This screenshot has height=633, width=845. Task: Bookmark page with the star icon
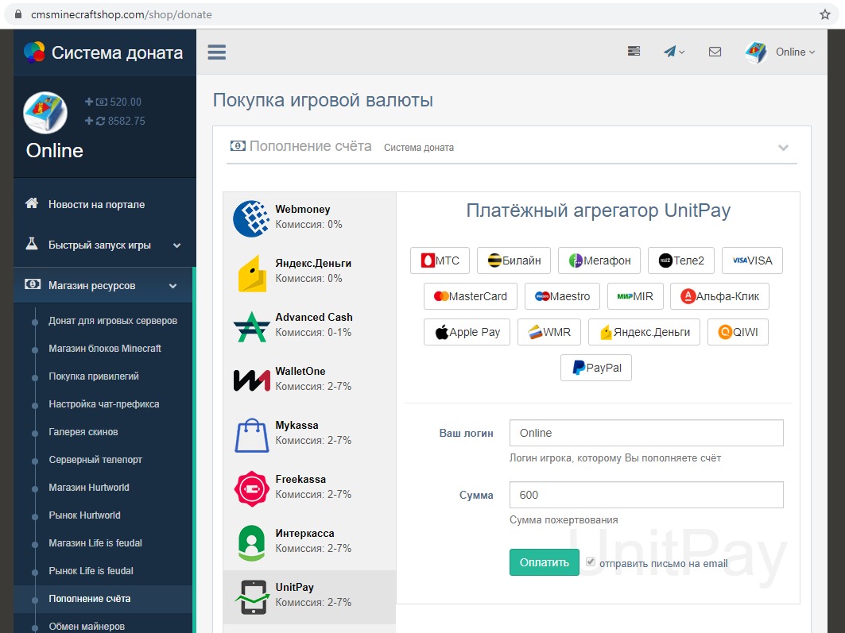pyautogui.click(x=824, y=14)
